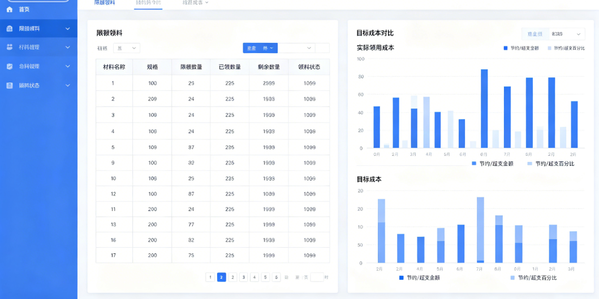
Task: Toggle 节约/超支百分比 legend under bottom chart
Action: click(533, 278)
